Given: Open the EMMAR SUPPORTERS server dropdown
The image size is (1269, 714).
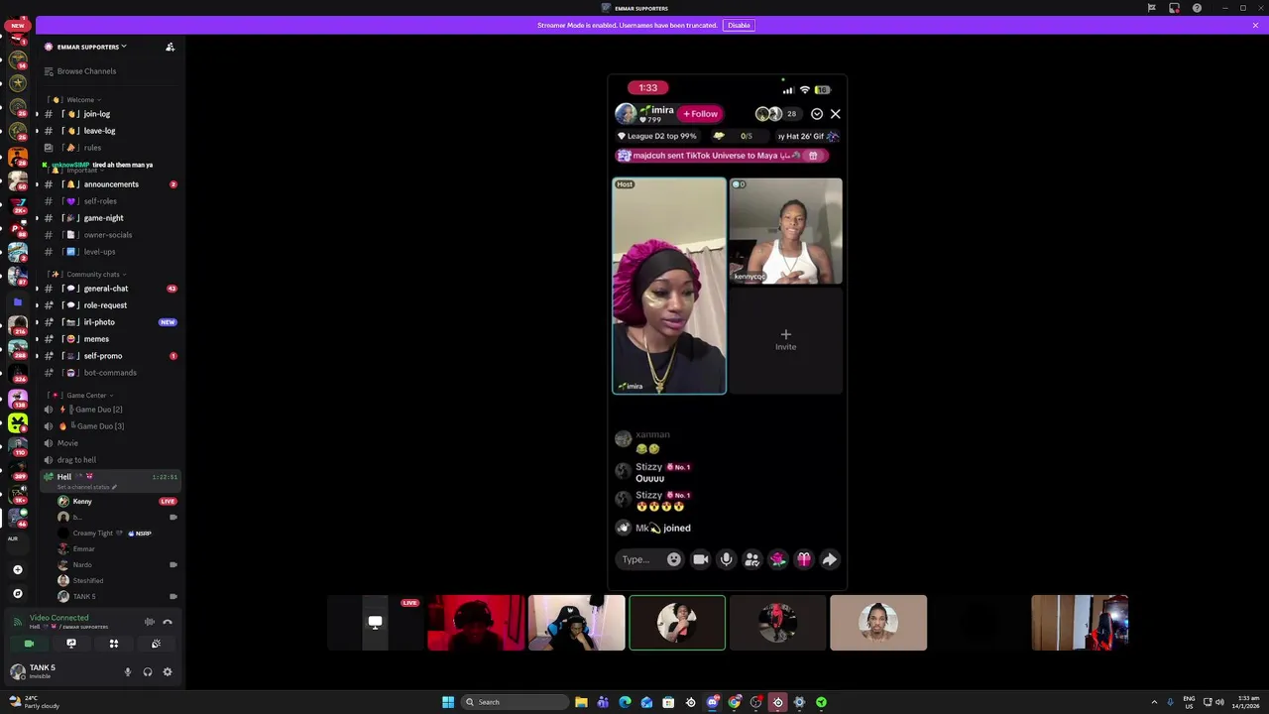Looking at the screenshot, I should [91, 47].
